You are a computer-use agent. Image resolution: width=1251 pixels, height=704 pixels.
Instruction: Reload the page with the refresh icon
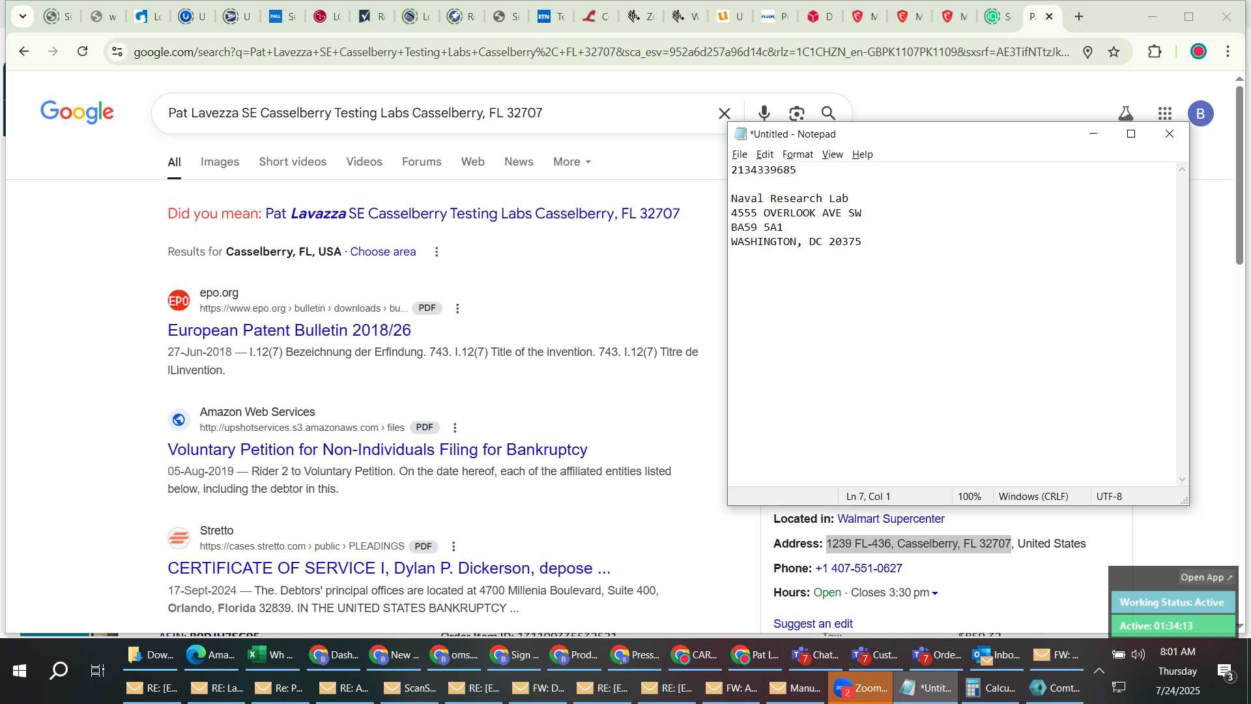tap(82, 51)
